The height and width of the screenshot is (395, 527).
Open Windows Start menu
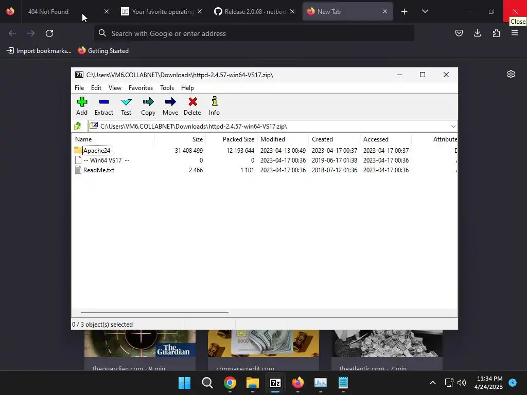click(x=185, y=383)
